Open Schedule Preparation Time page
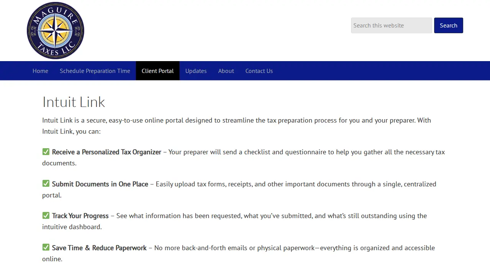 (x=95, y=71)
